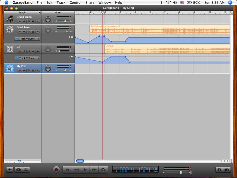Collapse automation for US track
237x178 pixels.
coord(38,51)
